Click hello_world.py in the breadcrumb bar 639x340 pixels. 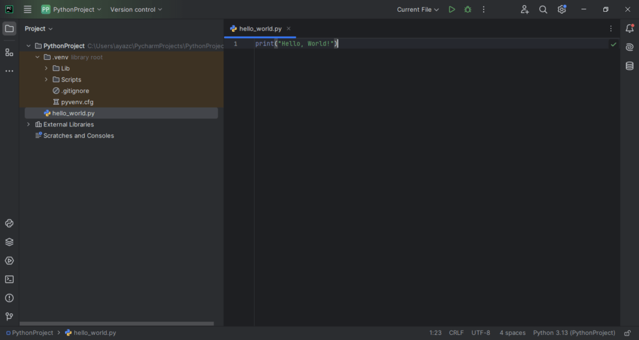90,333
